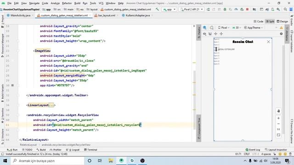Image resolution: width=294 pixels, height=165 pixels.
Task: Open the app run configuration dropdown
Action: (170, 9)
